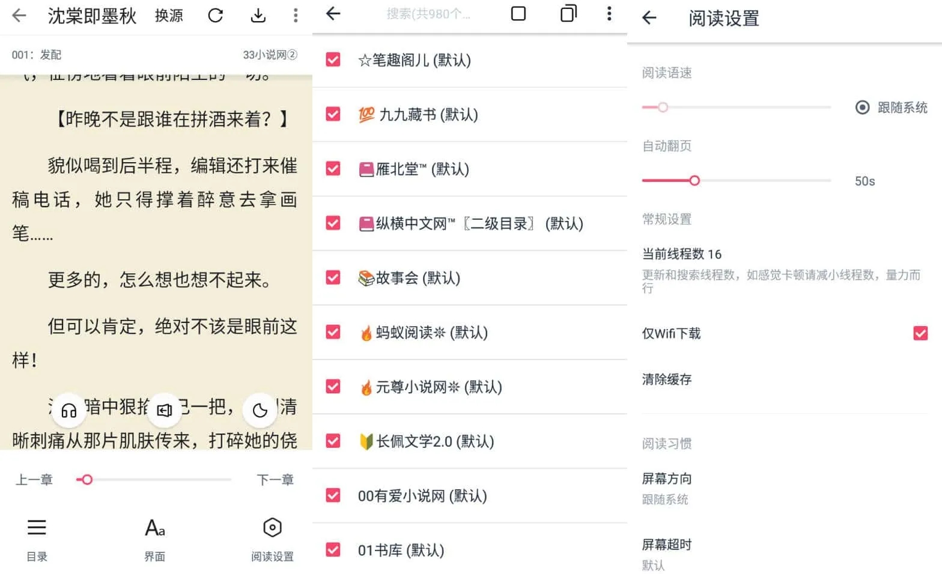942x574 pixels.
Task: Tap the headphone listen icon
Action: tap(69, 410)
